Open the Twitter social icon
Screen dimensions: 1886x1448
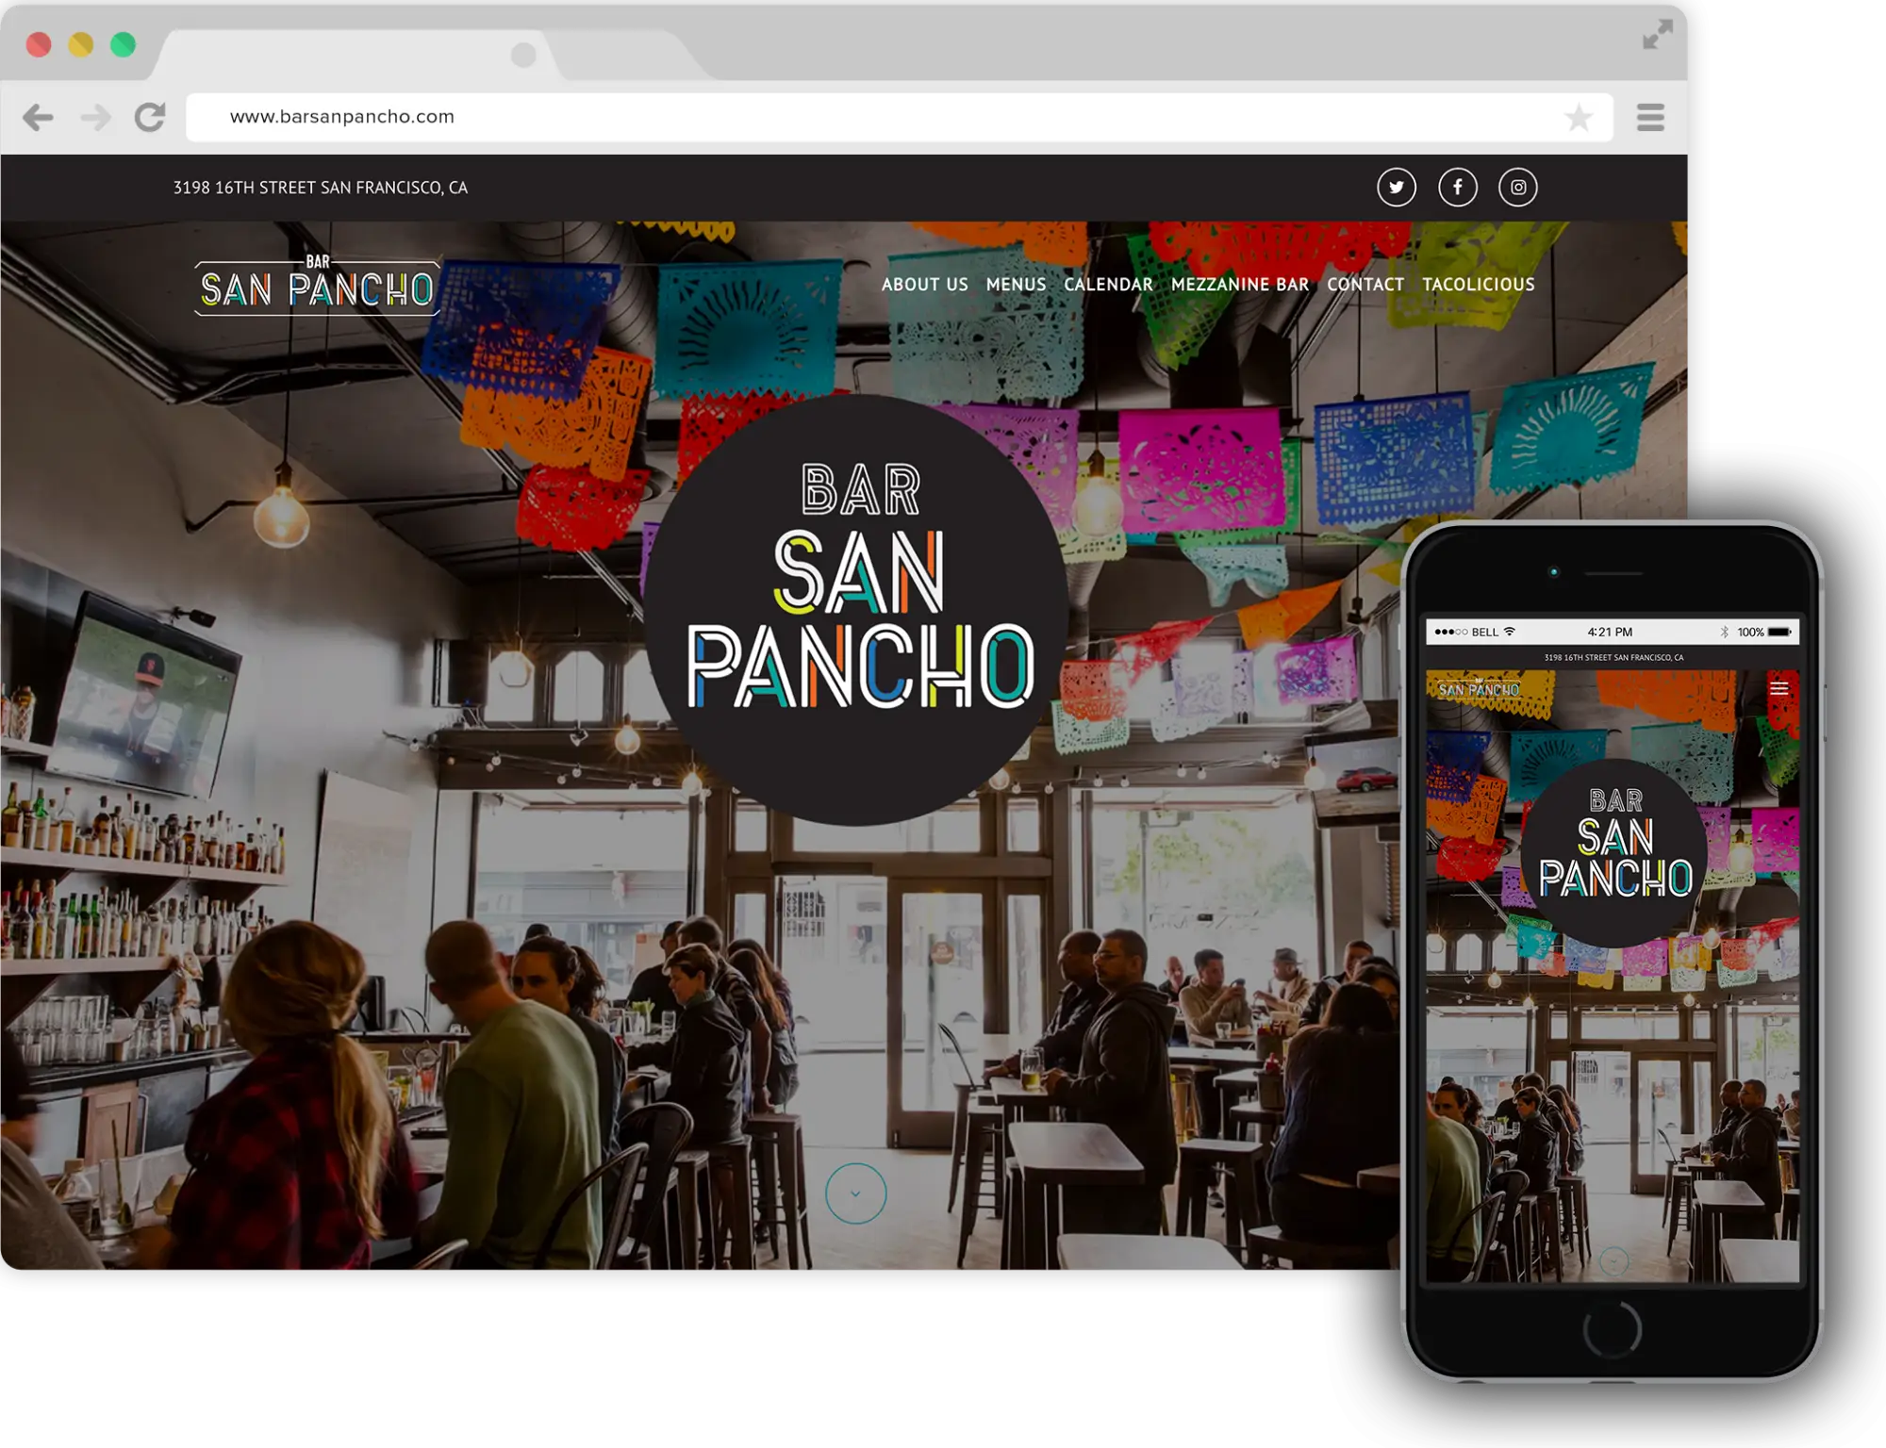tap(1398, 187)
